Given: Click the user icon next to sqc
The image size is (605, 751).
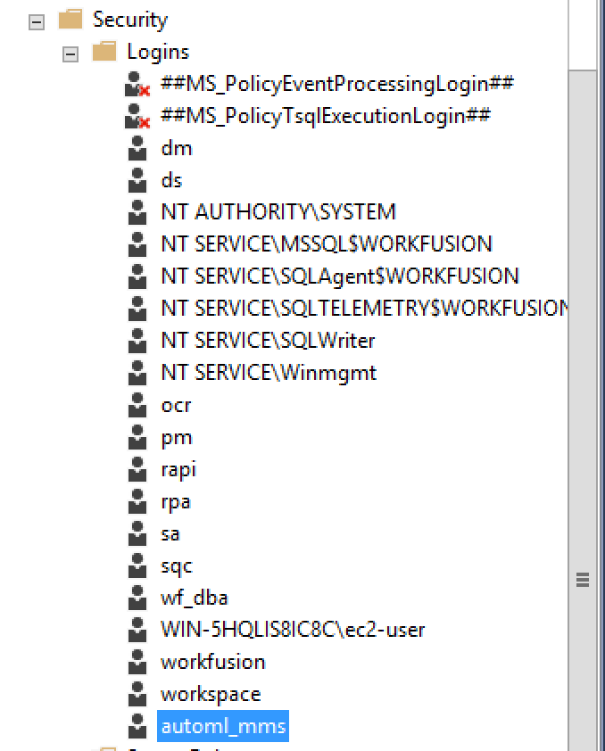Looking at the screenshot, I should pos(137,565).
